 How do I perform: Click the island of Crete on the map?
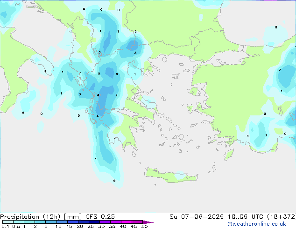171,175
